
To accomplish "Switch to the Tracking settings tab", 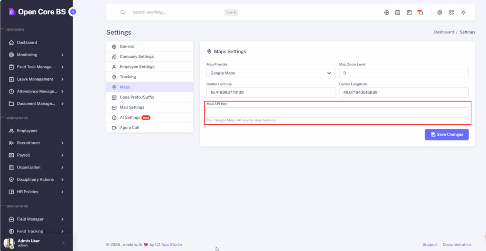I will (128, 77).
